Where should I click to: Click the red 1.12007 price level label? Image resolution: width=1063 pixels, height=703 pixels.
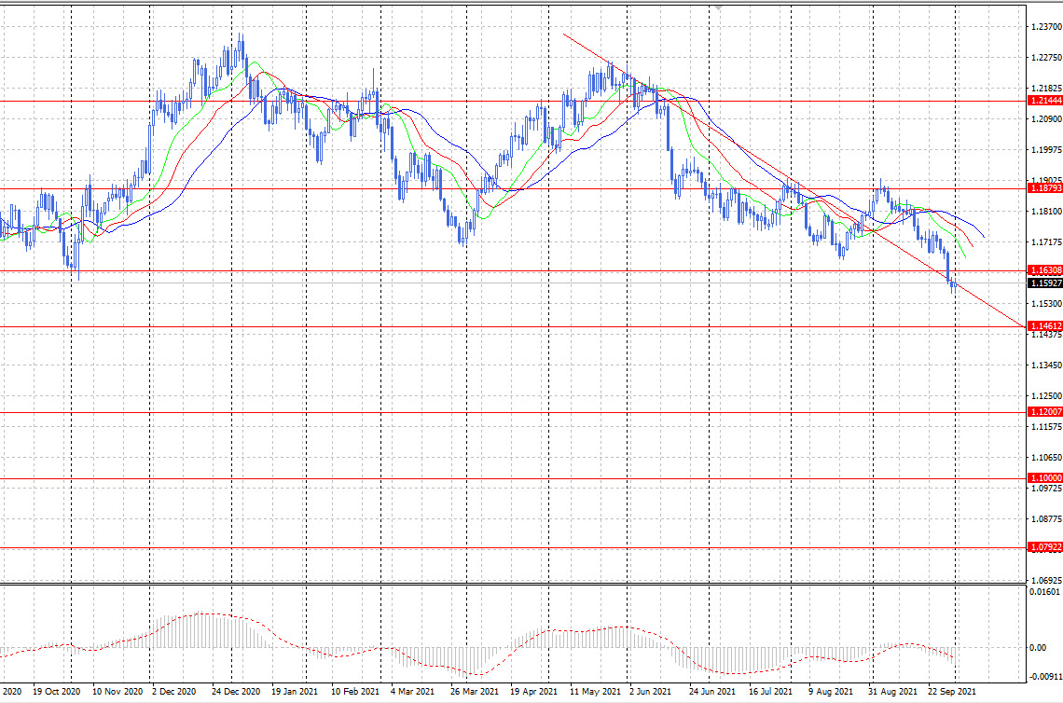(1045, 411)
